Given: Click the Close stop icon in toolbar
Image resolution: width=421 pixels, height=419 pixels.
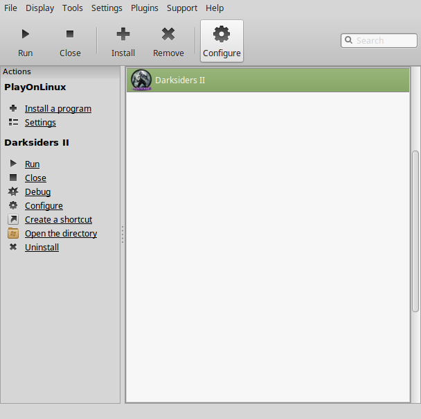Looking at the screenshot, I should [70, 34].
